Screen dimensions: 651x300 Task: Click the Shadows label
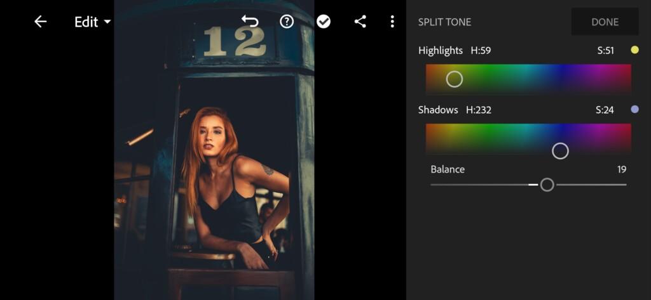[438, 110]
